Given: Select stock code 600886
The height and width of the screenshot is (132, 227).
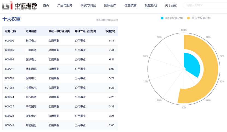Looking at the screenshot, I should (x=10, y=60).
